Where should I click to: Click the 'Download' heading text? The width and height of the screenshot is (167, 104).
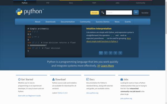tap(60, 79)
